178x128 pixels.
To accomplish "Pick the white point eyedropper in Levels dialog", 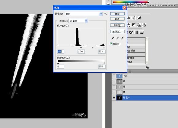I will click(x=122, y=38).
